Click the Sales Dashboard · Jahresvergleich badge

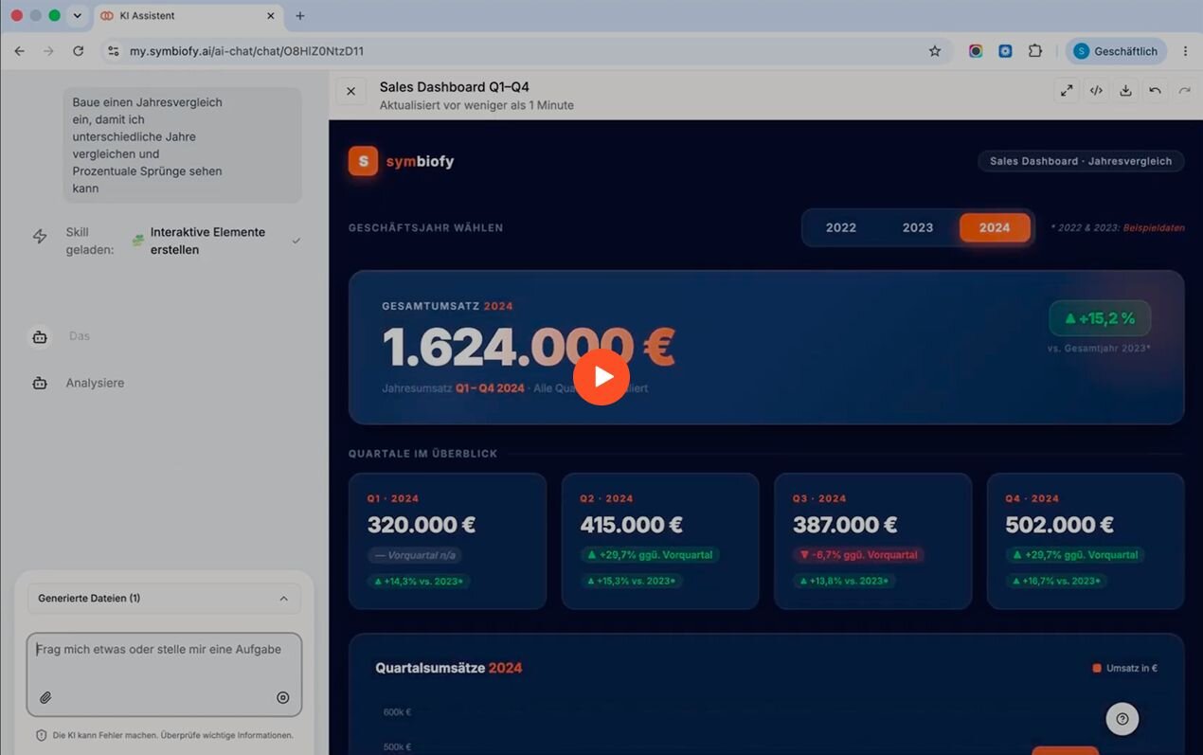click(x=1081, y=161)
